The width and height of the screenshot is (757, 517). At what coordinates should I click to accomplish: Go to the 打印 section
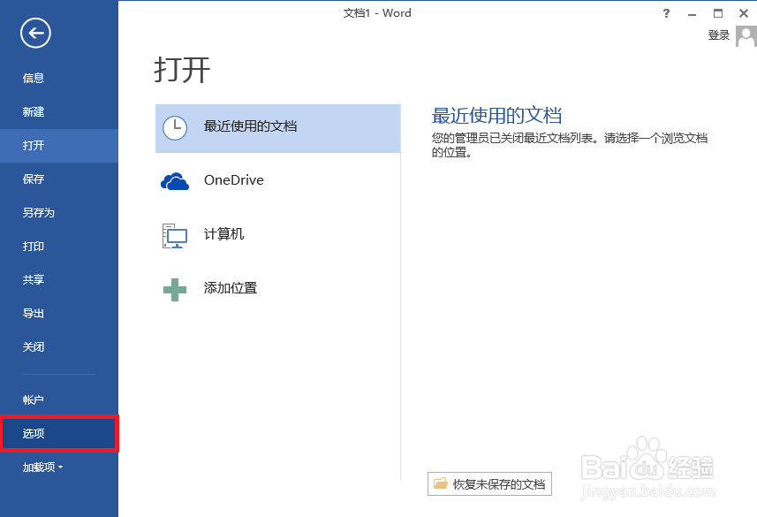34,246
